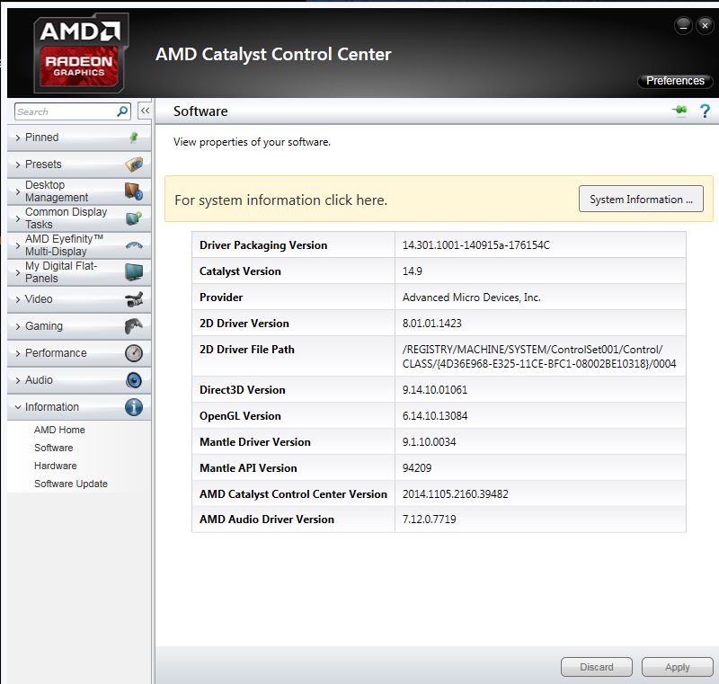This screenshot has width=719, height=684.
Task: Expand Common Display Tasks section
Action: [x=79, y=218]
